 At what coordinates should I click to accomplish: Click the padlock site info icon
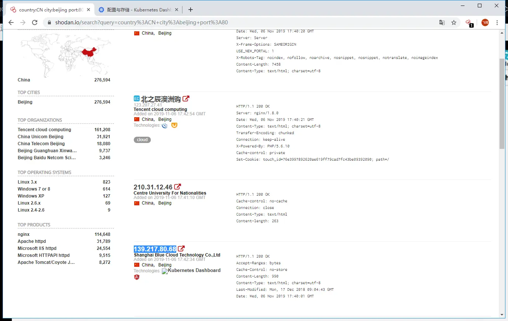click(x=49, y=22)
